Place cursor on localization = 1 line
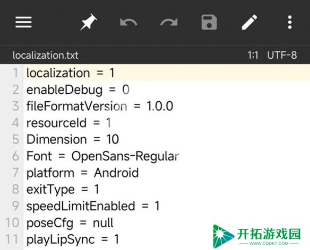 click(x=167, y=73)
